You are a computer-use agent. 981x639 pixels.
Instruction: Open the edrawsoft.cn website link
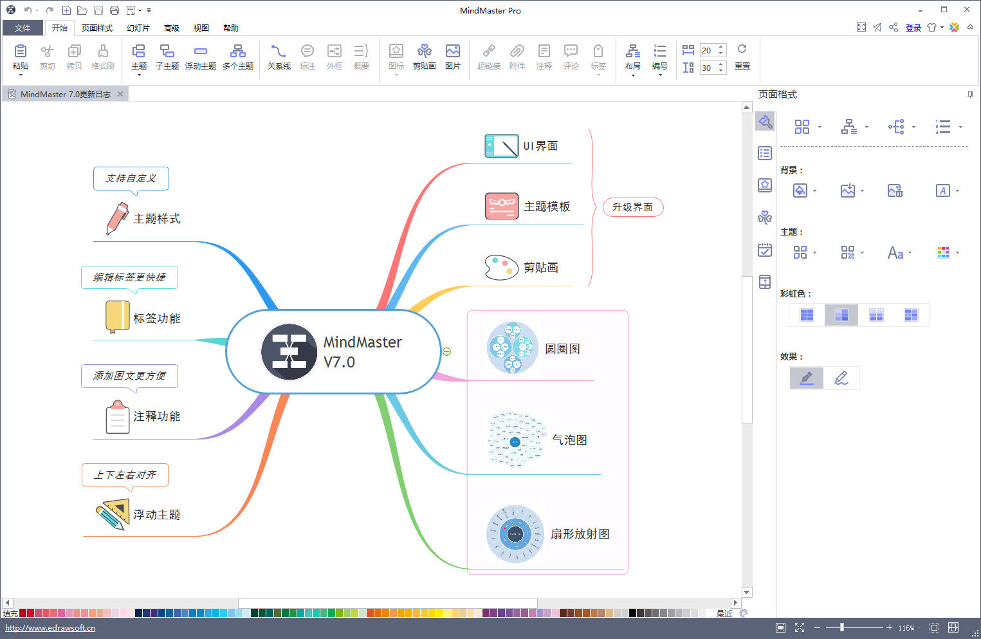[x=50, y=628]
